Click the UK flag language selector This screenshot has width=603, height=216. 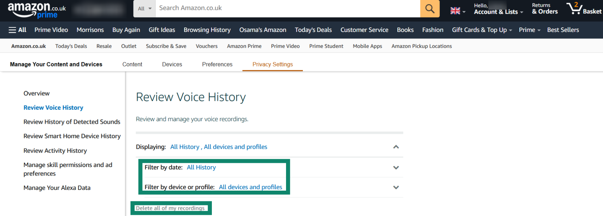click(457, 11)
